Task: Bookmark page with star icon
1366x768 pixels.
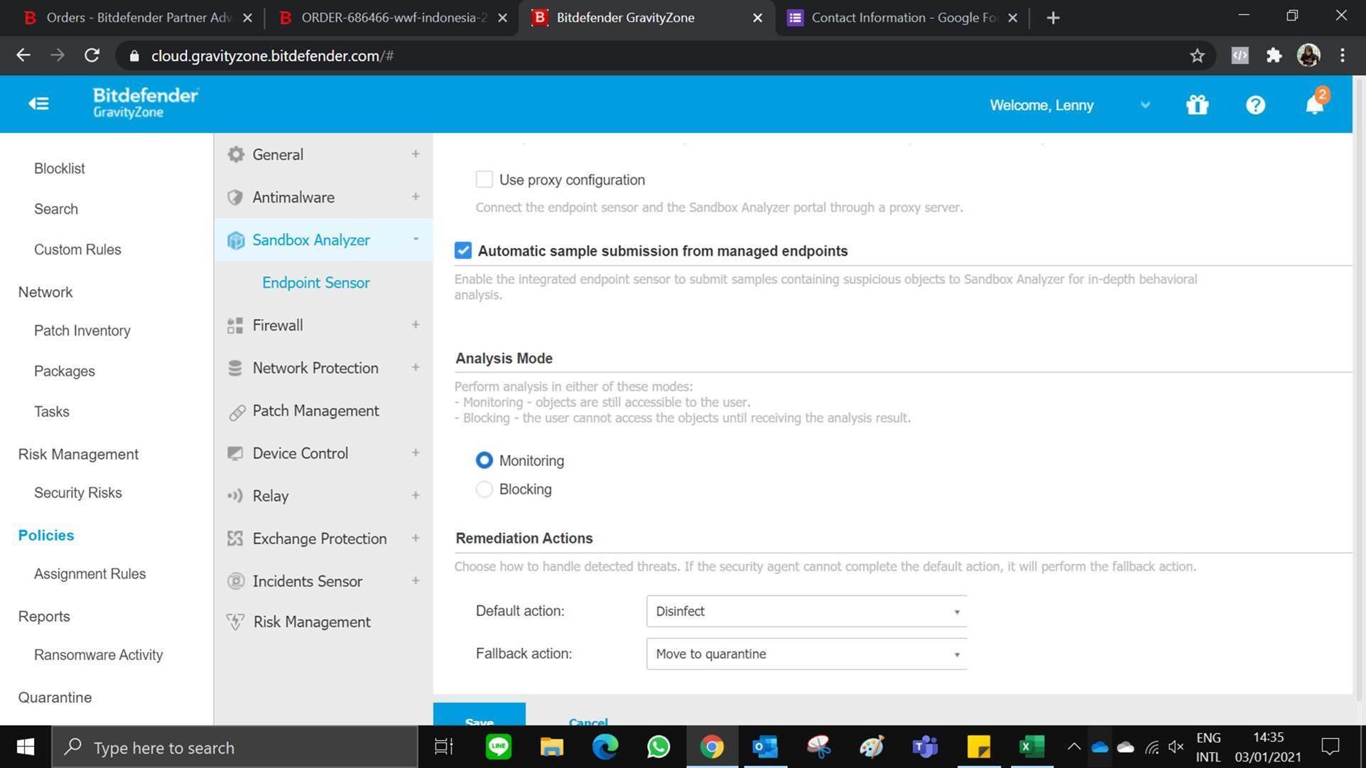Action: (1197, 55)
